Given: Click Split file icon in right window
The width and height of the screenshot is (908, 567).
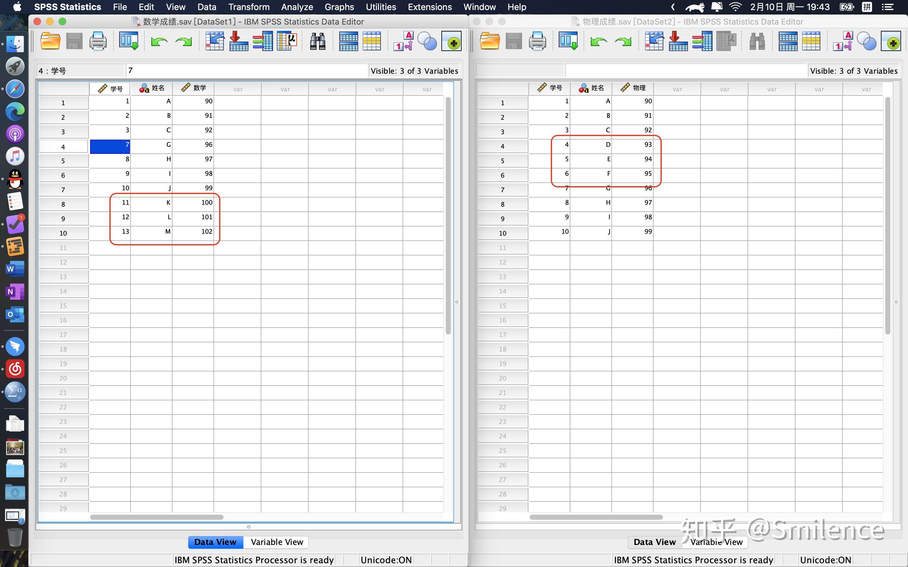Looking at the screenshot, I should [x=788, y=41].
